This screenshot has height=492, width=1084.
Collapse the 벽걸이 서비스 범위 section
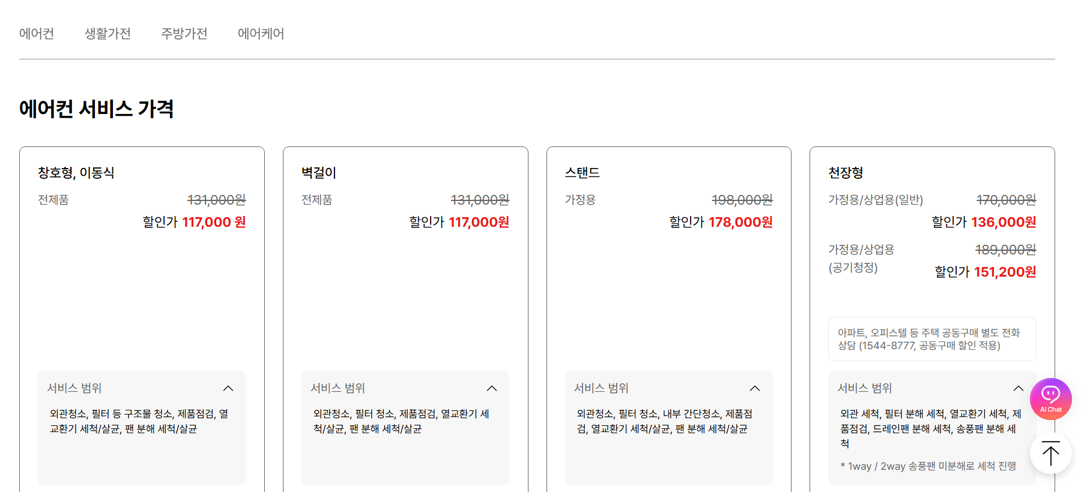pyautogui.click(x=492, y=388)
